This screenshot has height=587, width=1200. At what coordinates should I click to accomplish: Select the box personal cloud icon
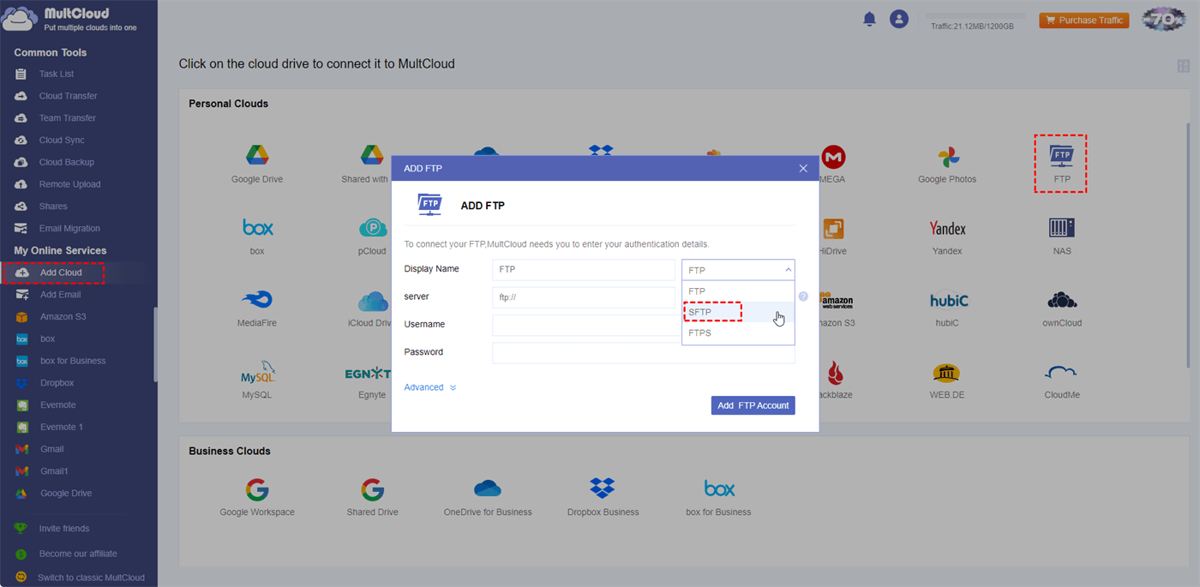coord(257,227)
